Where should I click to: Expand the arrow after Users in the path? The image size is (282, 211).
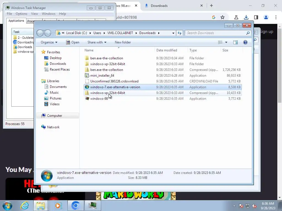(x=104, y=33)
